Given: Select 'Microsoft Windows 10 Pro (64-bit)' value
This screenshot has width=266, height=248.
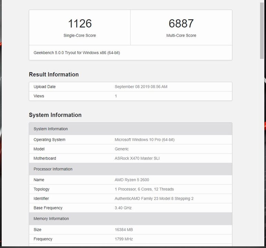Looking at the screenshot, I should [145, 140].
